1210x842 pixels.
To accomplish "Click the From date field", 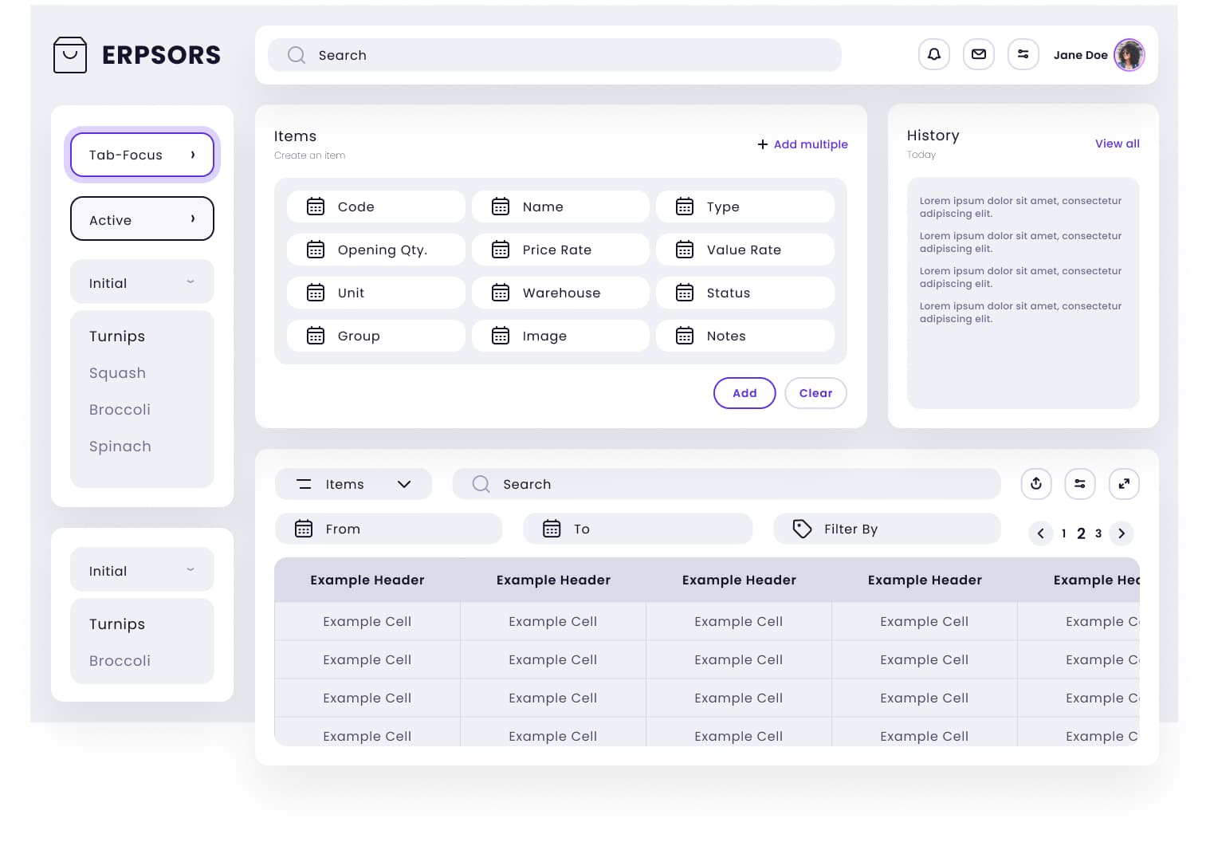I will tap(389, 529).
